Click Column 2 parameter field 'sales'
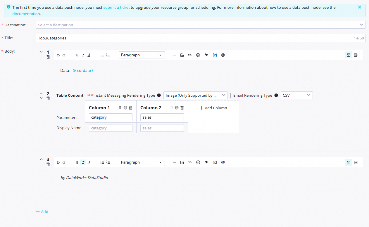Screen dimensions: 369x227 coord(162,117)
